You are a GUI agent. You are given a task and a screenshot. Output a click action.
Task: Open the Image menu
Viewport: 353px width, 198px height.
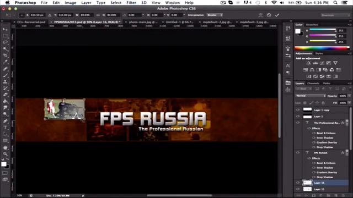click(70, 3)
